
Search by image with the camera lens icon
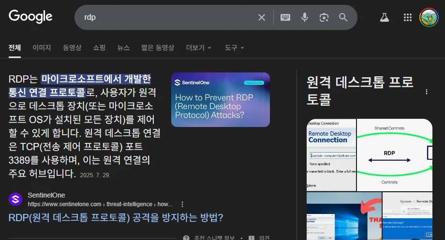[324, 17]
